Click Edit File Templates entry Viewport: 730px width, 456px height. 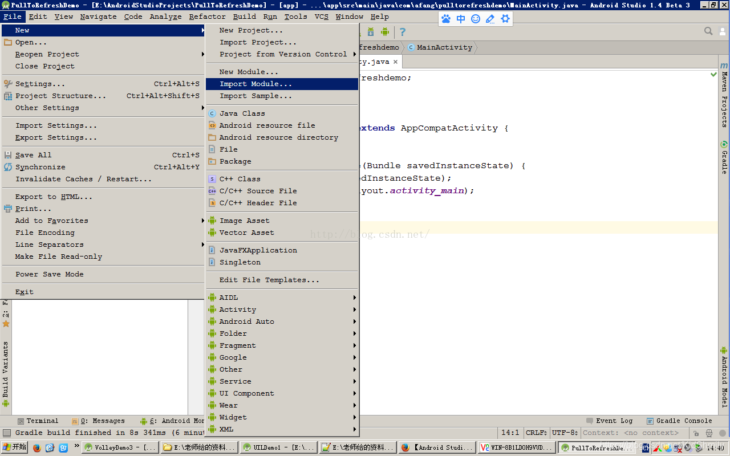click(x=282, y=280)
